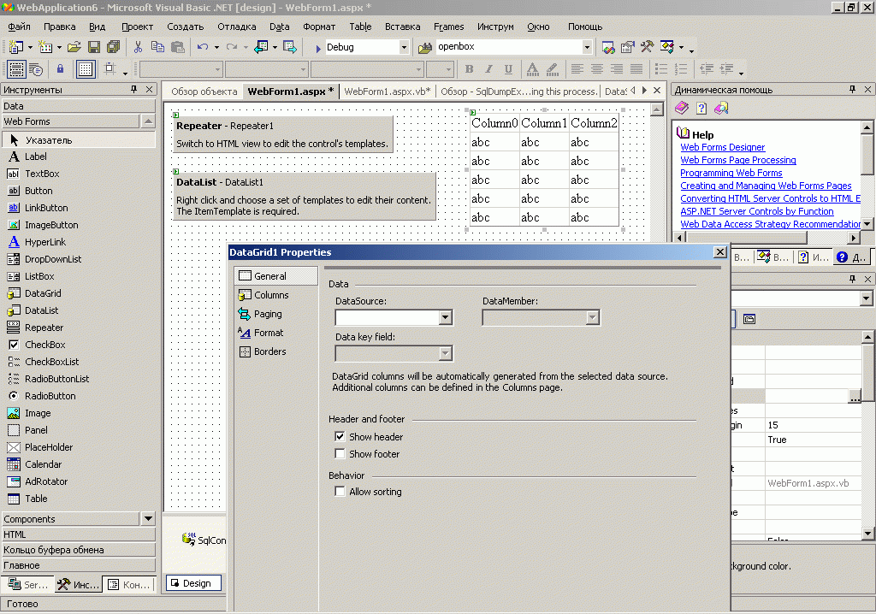Switch to the WebForm1.aspx.vb tab
Viewport: 876px width, 614px height.
[388, 92]
